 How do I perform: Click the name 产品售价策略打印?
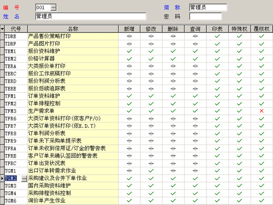tap(49, 36)
